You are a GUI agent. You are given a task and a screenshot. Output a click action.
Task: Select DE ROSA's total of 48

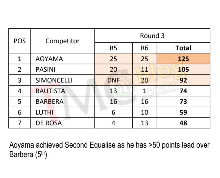point(183,123)
